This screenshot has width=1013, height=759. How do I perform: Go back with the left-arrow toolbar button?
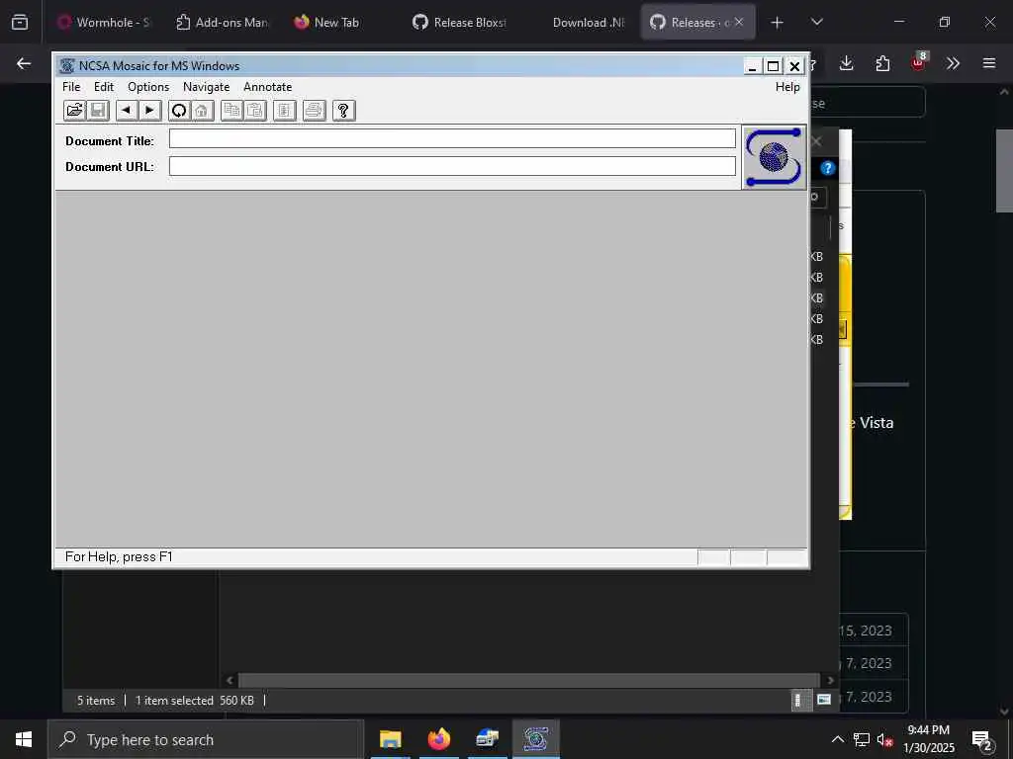click(127, 111)
